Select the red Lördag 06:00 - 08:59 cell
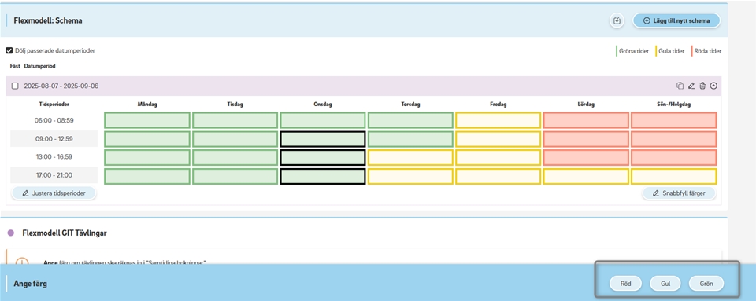This screenshot has height=301, width=756. pyautogui.click(x=586, y=120)
